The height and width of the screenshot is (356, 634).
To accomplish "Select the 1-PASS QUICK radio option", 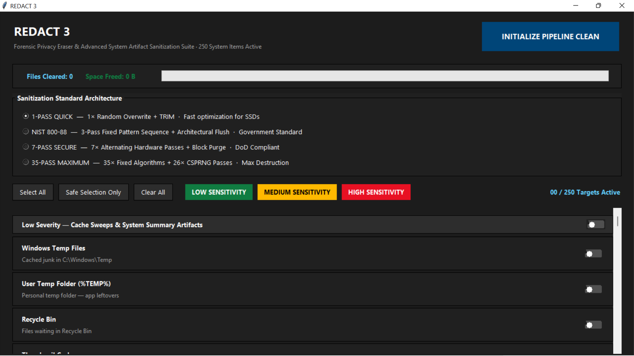I will 26,116.
